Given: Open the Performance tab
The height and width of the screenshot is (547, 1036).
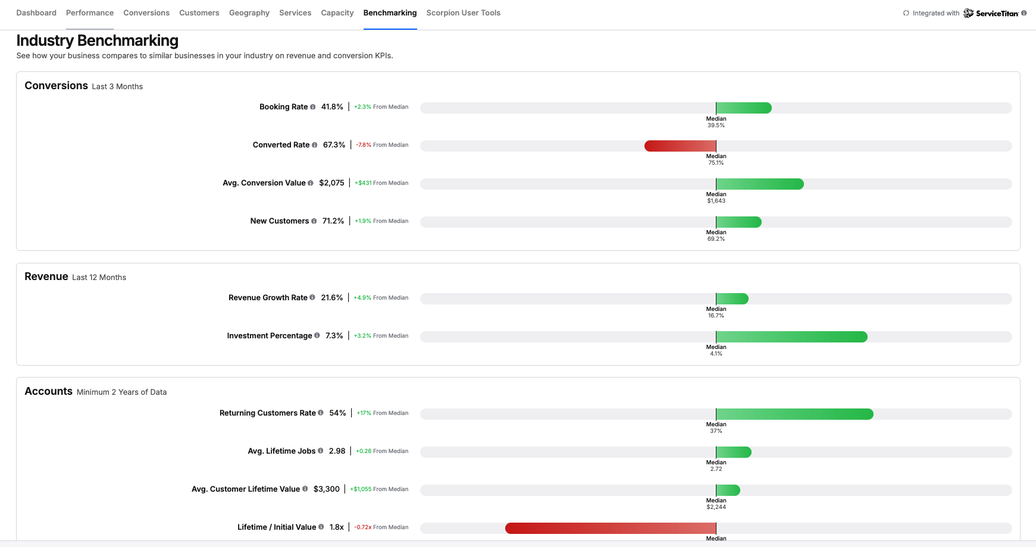Looking at the screenshot, I should tap(90, 13).
